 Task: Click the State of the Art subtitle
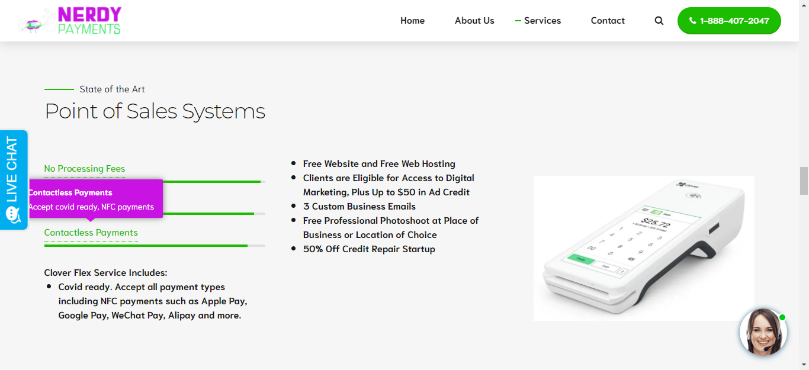click(113, 89)
